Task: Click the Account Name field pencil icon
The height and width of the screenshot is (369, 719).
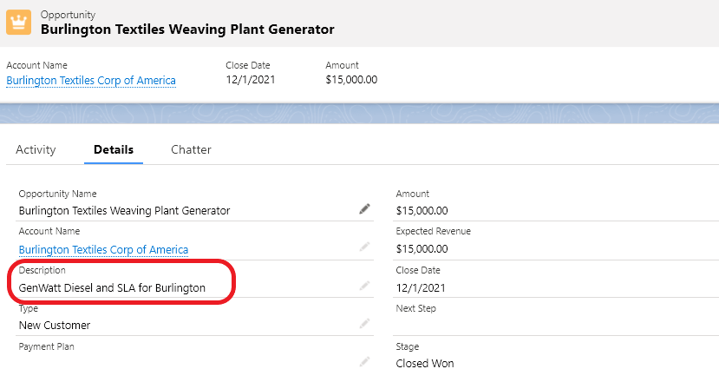Action: (365, 247)
